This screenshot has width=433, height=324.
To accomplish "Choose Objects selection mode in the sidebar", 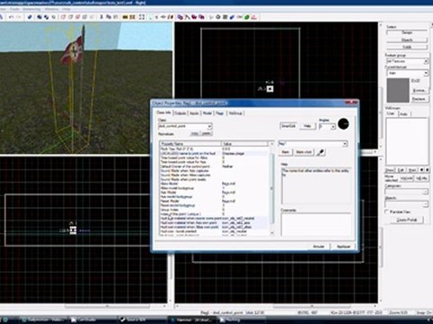I will click(407, 40).
